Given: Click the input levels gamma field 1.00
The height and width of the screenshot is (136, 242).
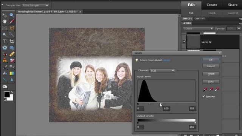Looking at the screenshot, I should pyautogui.click(x=166, y=108).
